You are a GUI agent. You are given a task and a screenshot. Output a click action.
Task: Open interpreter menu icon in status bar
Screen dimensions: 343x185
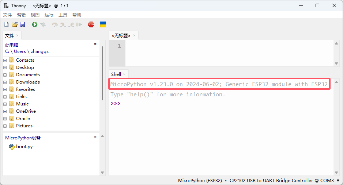338,180
